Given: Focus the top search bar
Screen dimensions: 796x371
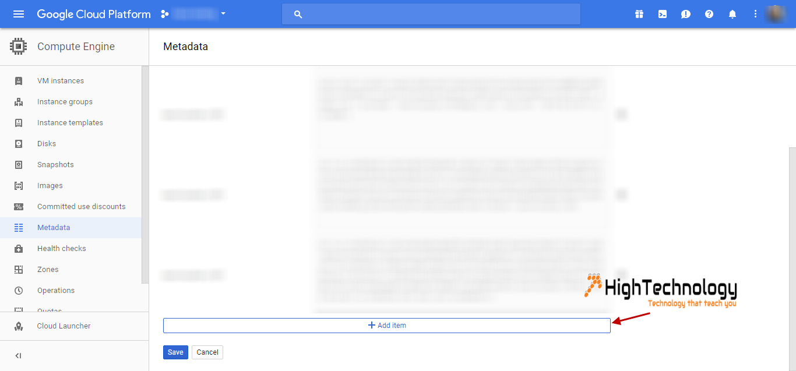Looking at the screenshot, I should coord(431,14).
